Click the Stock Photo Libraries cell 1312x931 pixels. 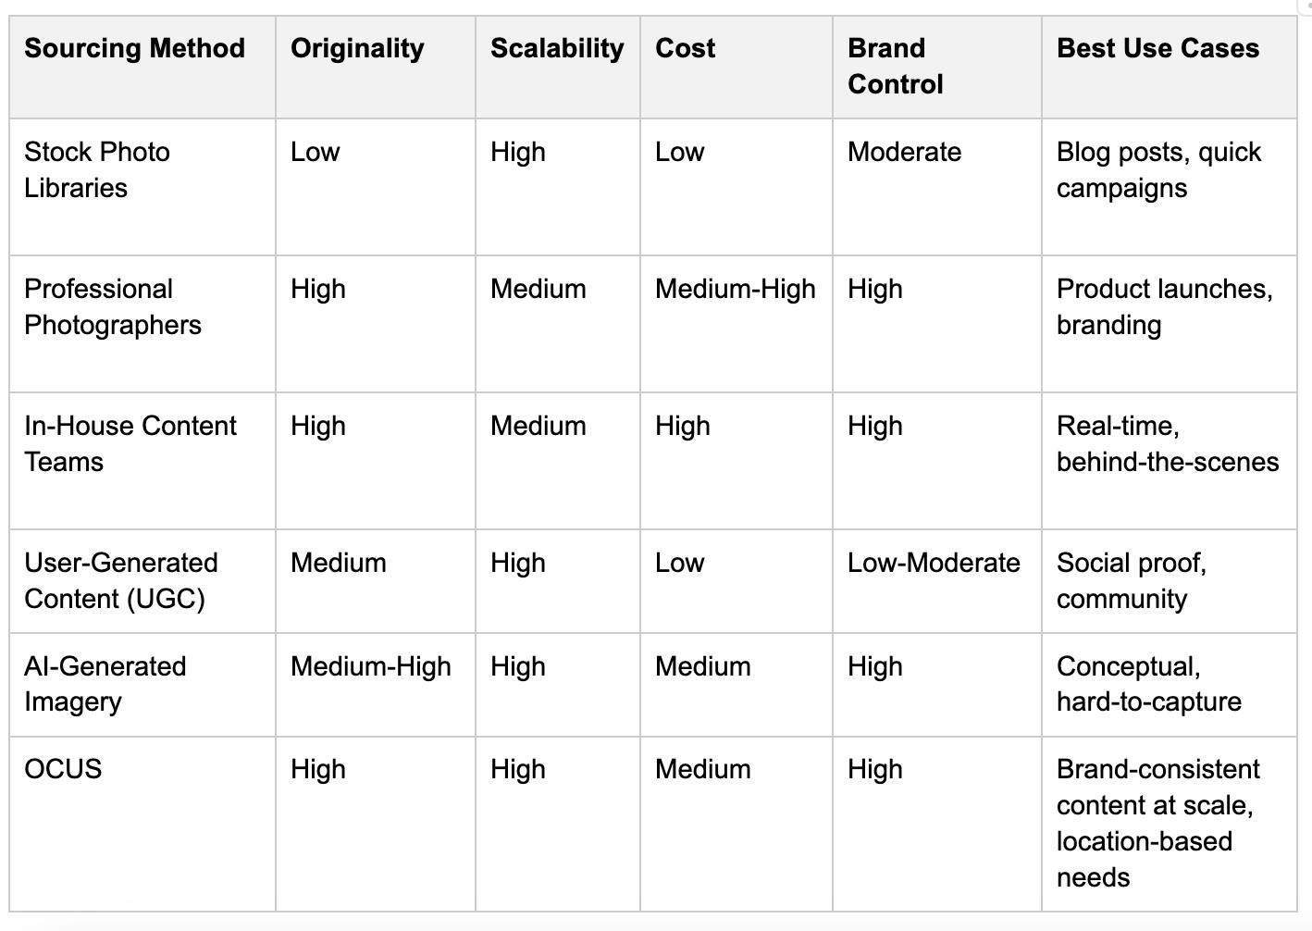pos(97,169)
